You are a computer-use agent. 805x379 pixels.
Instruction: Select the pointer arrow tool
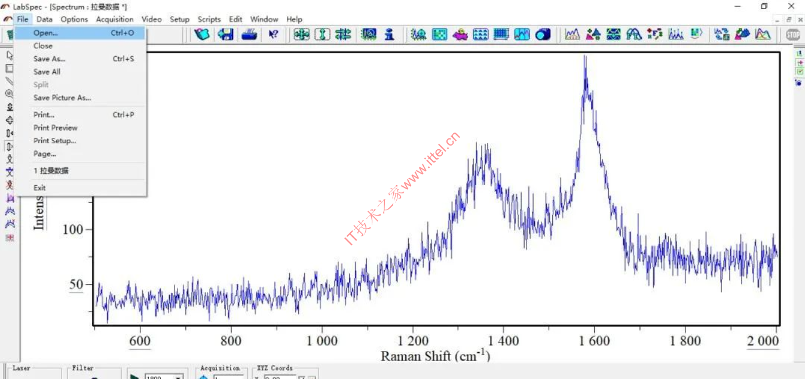[x=9, y=55]
